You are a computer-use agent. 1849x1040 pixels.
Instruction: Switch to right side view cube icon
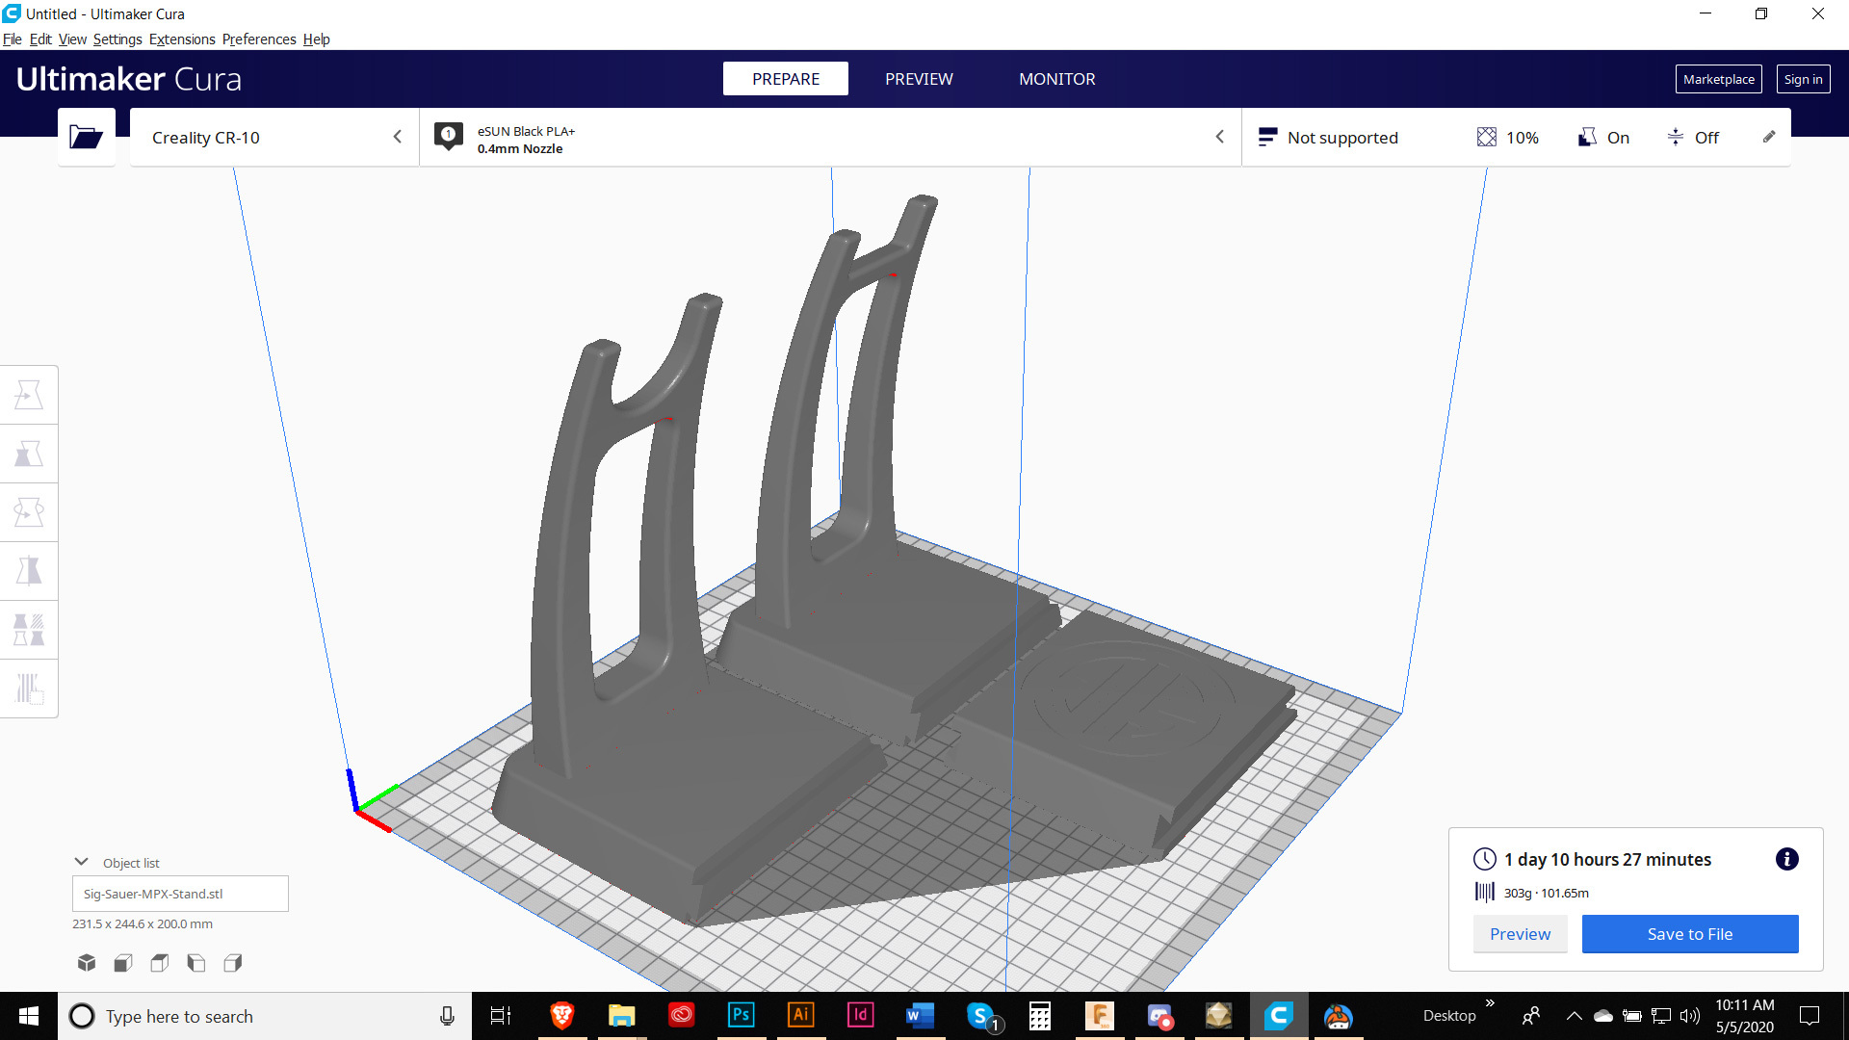coord(233,963)
